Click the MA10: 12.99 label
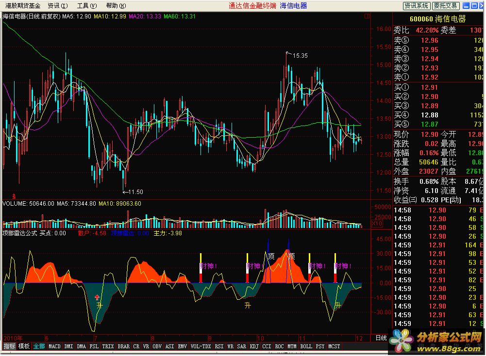 pos(110,16)
